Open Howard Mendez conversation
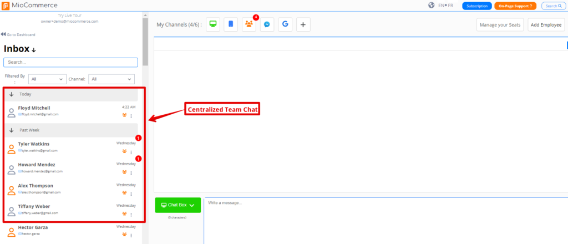The height and width of the screenshot is (244, 568). tap(72, 170)
